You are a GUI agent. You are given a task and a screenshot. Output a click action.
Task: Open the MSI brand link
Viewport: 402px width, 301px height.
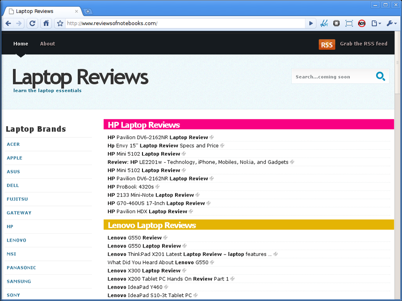(x=11, y=254)
